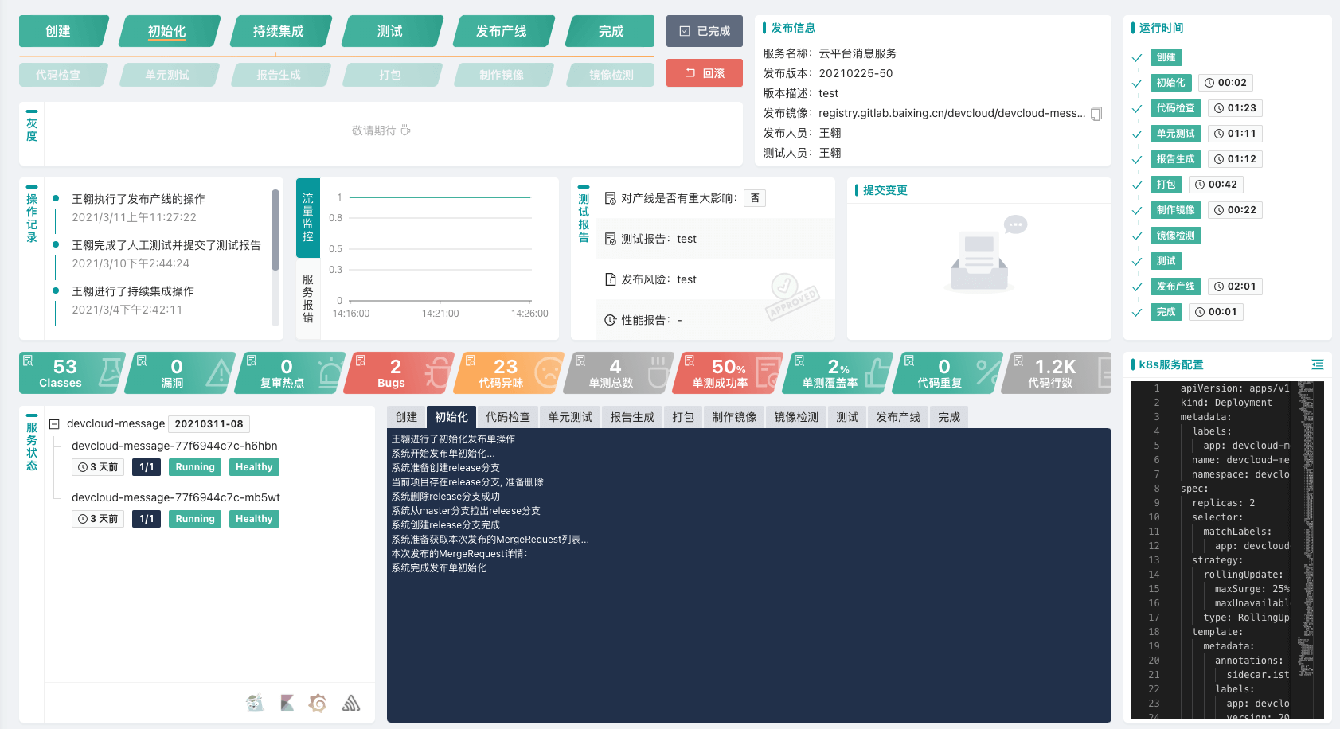
Task: Select the 初始化 pipeline stage
Action: pyautogui.click(x=169, y=31)
